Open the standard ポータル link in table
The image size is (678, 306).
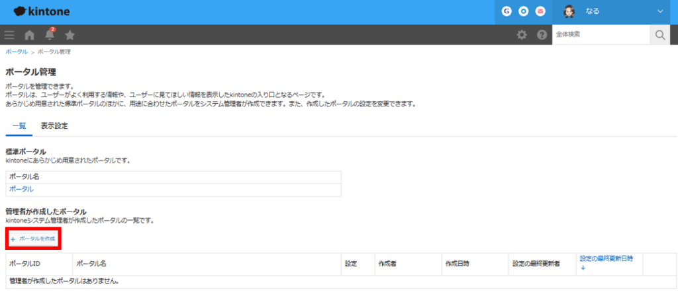21,189
